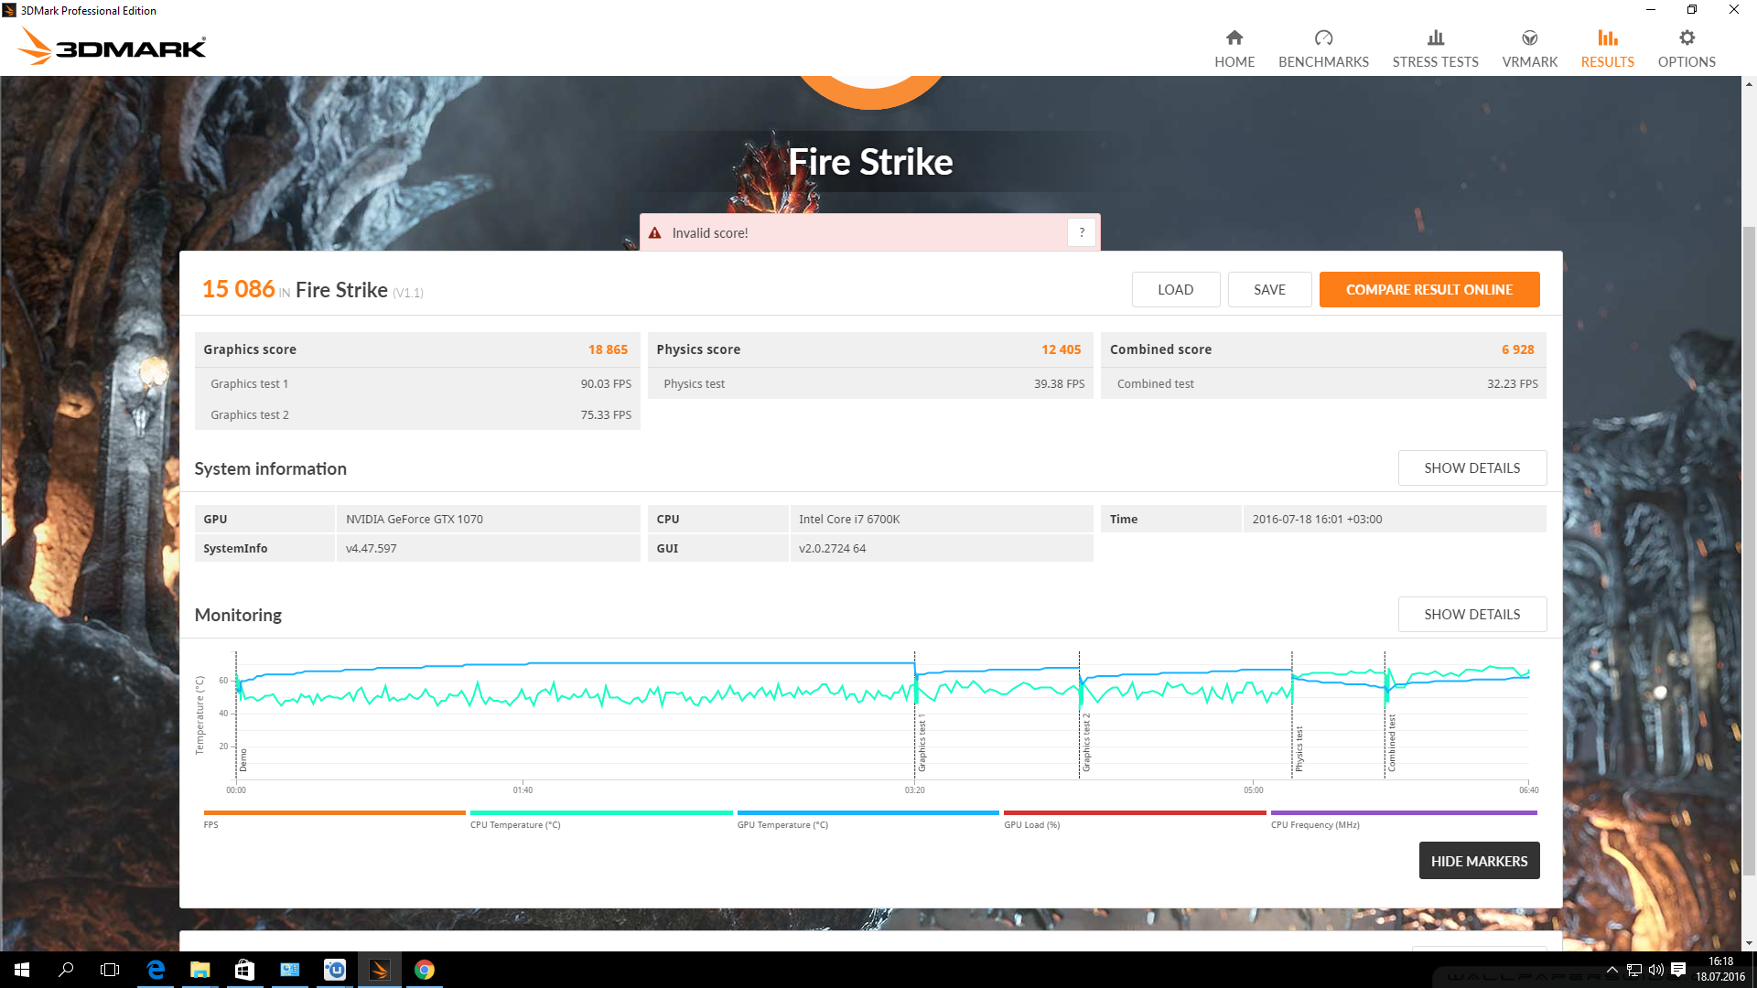The height and width of the screenshot is (988, 1757).
Task: Click the Combined score value 6 928
Action: coord(1517,349)
